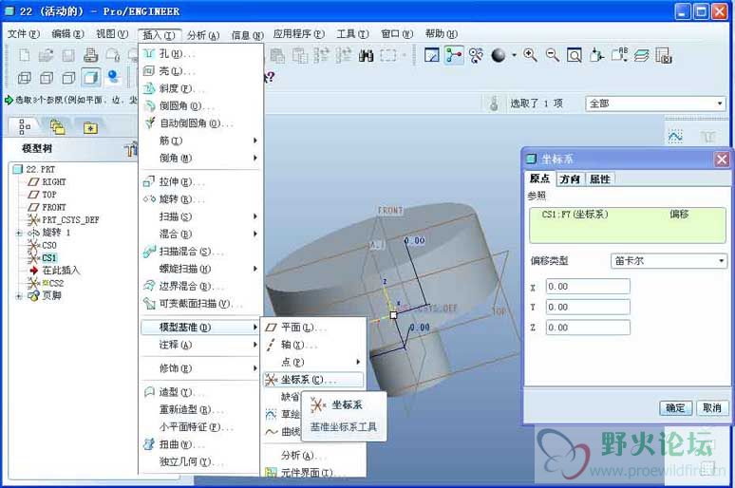This screenshot has height=488, width=735.
Task: Expand the 螺旋扫描 (H) submenu
Action: pyautogui.click(x=200, y=269)
